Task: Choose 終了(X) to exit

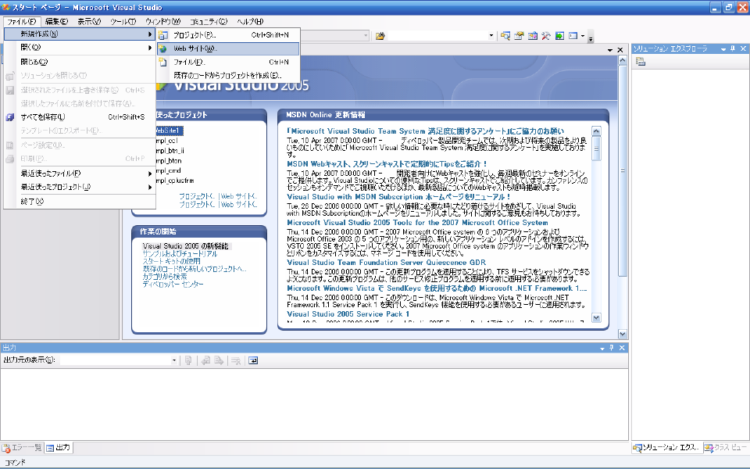Action: pos(80,202)
